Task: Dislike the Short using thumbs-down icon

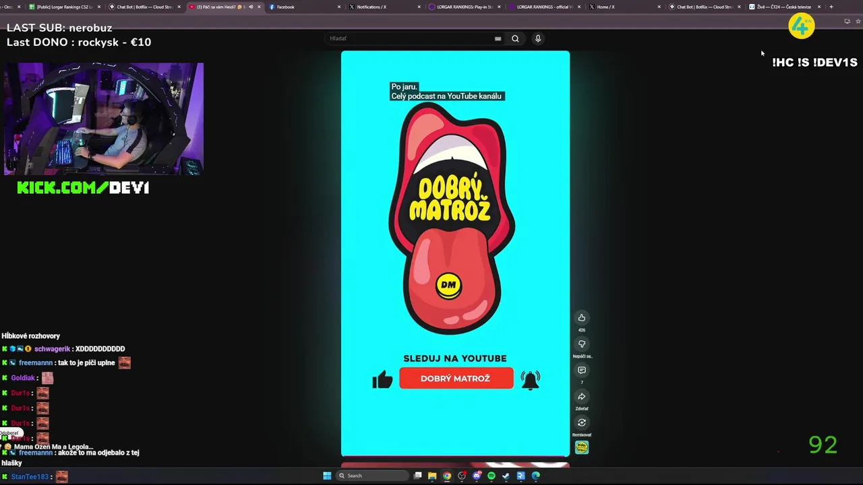Action: click(x=582, y=344)
